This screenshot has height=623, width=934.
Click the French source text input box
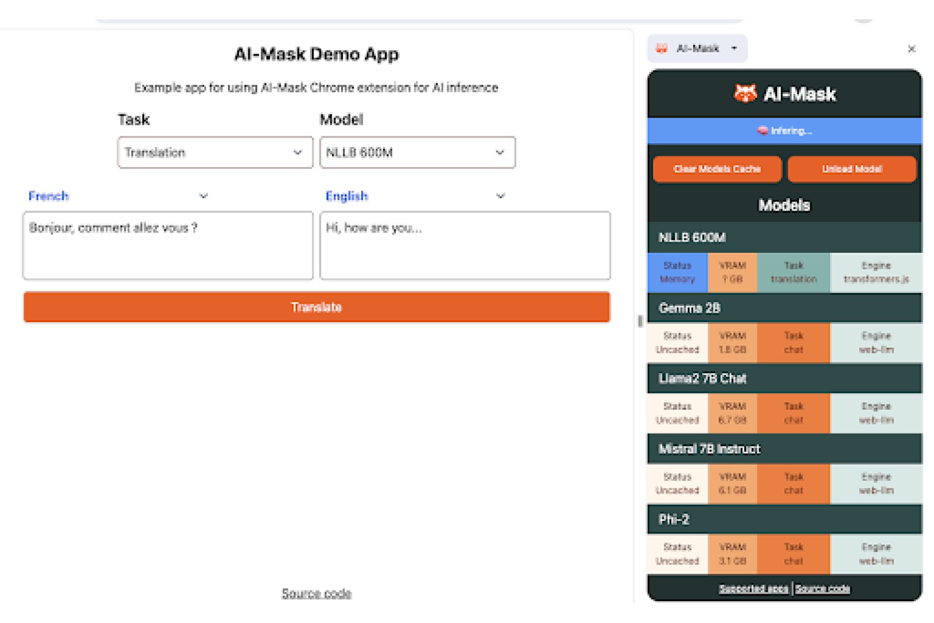tap(168, 245)
